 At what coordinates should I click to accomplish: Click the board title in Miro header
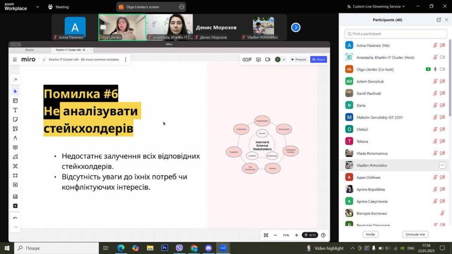point(83,60)
